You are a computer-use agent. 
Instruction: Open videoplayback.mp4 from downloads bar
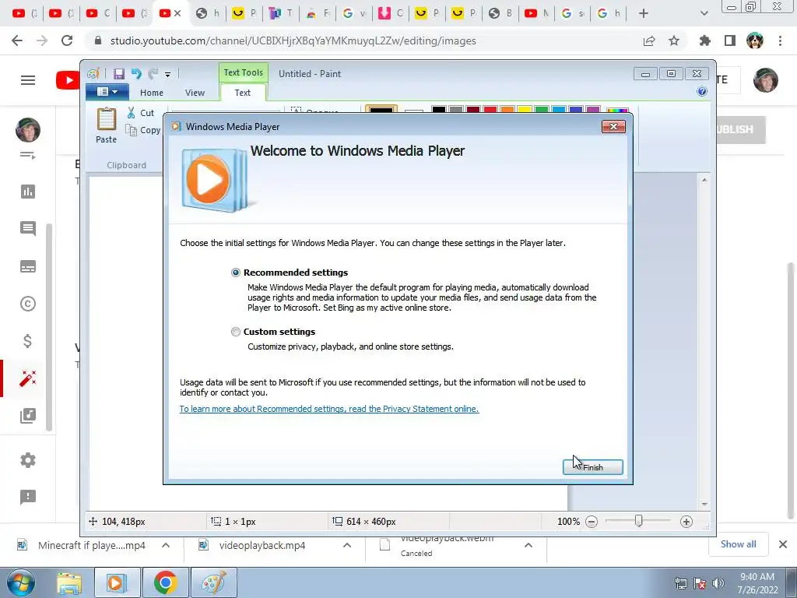[x=262, y=545]
